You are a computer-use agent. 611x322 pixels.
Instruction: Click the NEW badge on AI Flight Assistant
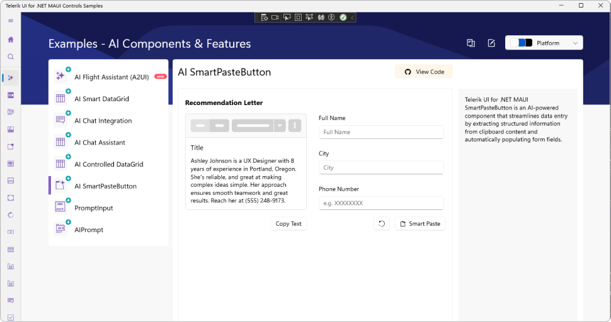coord(161,76)
